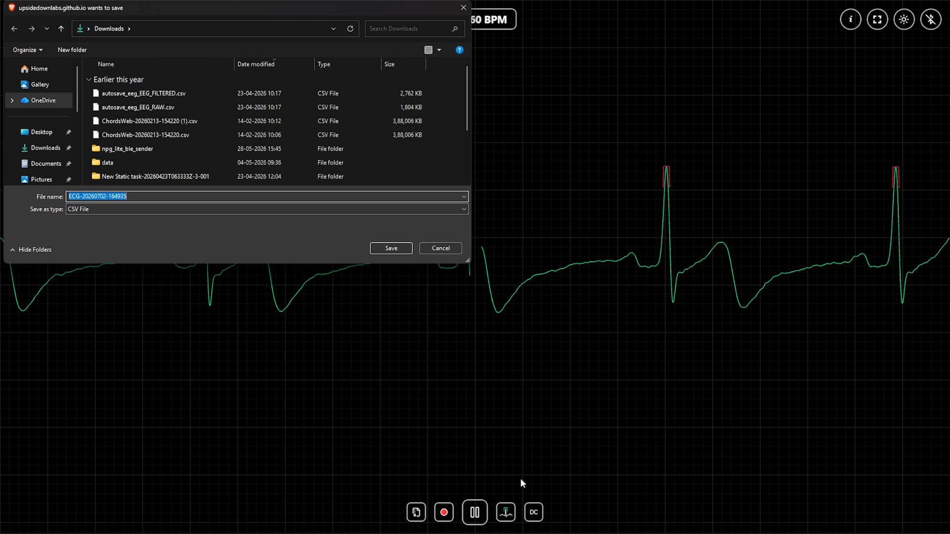Expand the OneDrive tree node
This screenshot has height=534, width=950.
coord(12,100)
